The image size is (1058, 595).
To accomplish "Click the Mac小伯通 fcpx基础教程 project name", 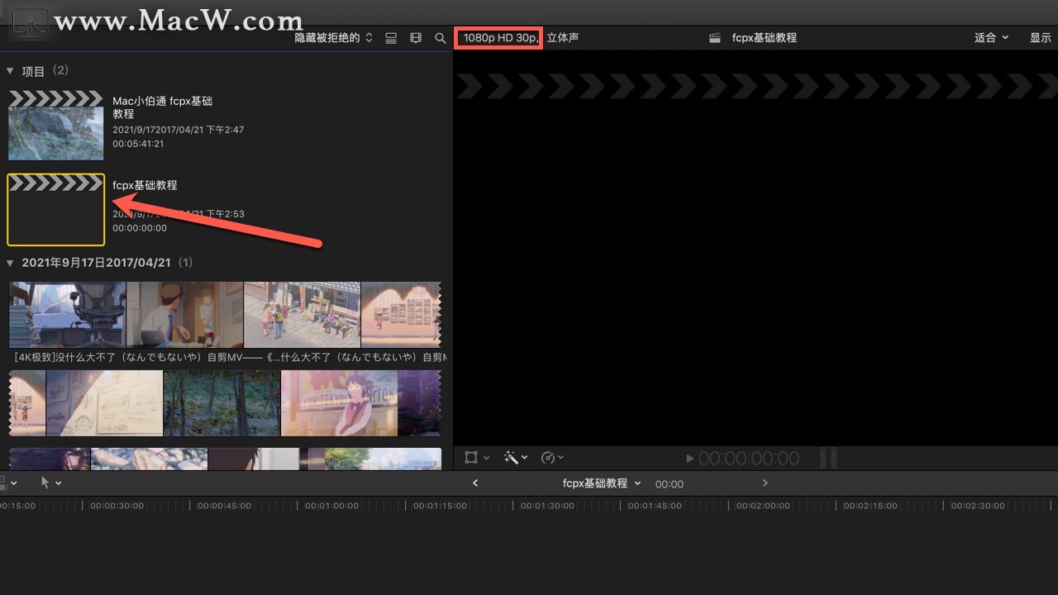I will pyautogui.click(x=163, y=107).
